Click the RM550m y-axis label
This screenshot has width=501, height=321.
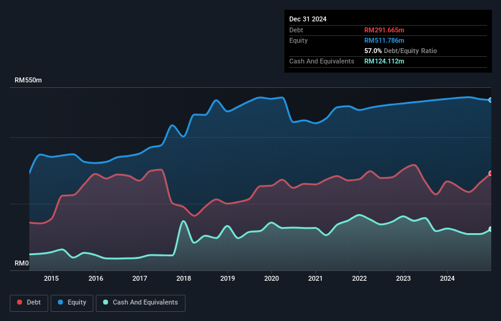pos(28,80)
